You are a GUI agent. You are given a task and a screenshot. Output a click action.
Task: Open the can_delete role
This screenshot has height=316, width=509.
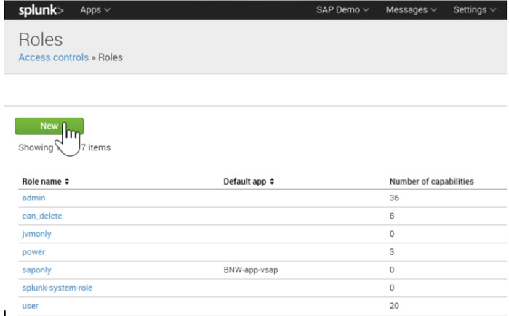pos(42,216)
